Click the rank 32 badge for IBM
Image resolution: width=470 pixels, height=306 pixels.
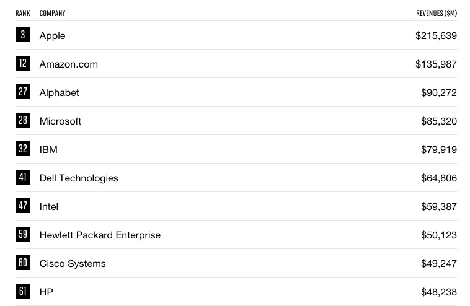click(23, 149)
